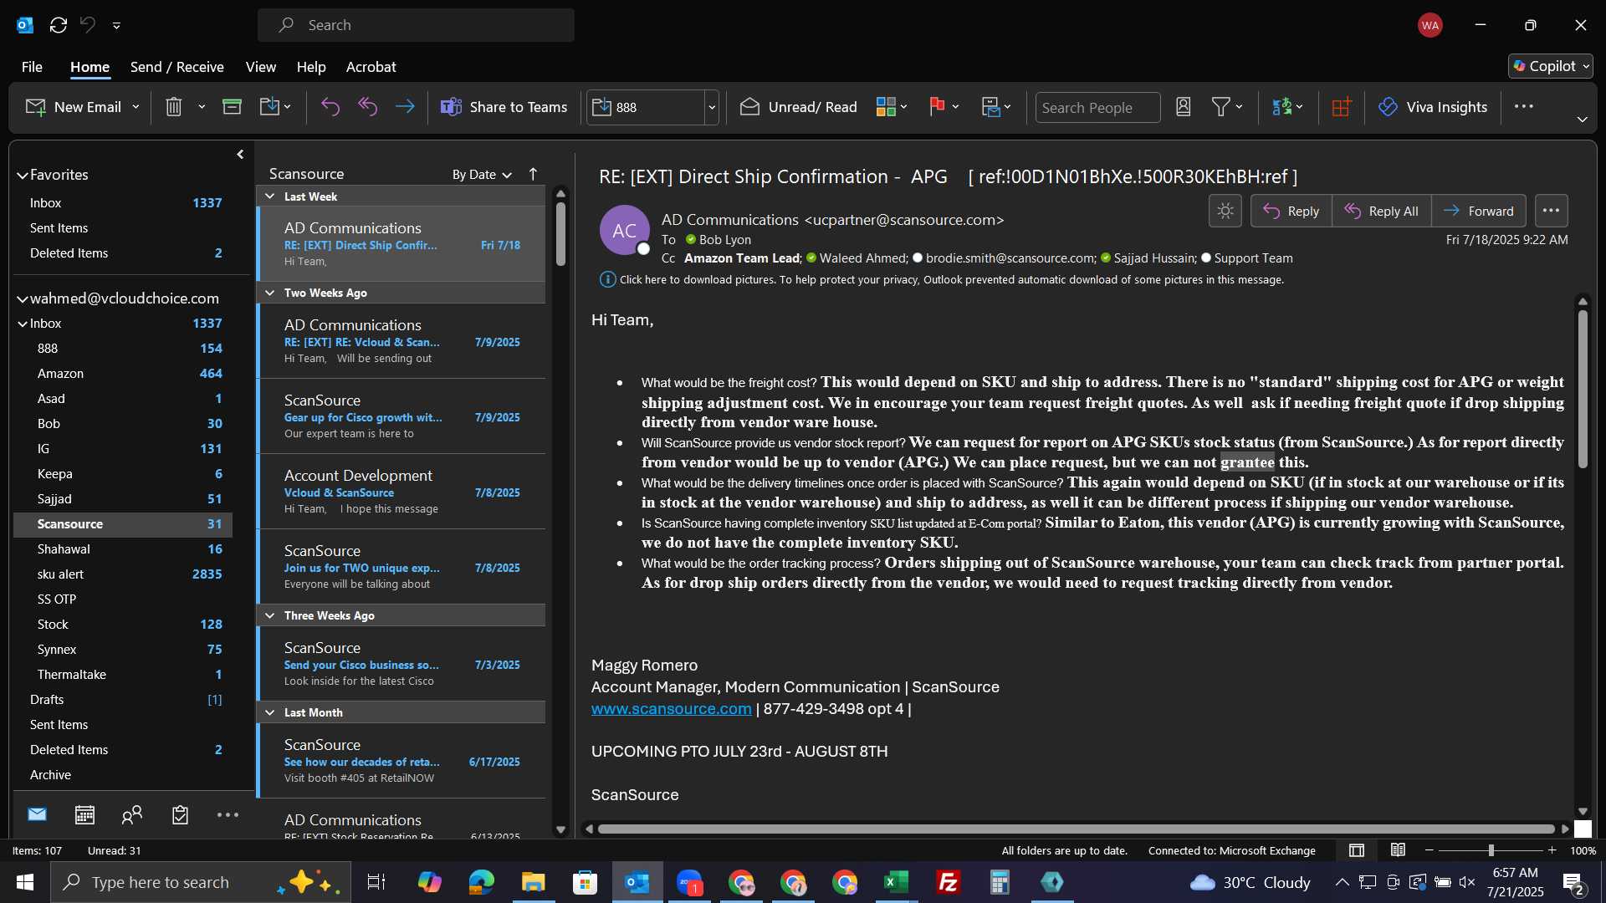Open the Acrobat tab
This screenshot has height=903, width=1606.
pyautogui.click(x=371, y=67)
